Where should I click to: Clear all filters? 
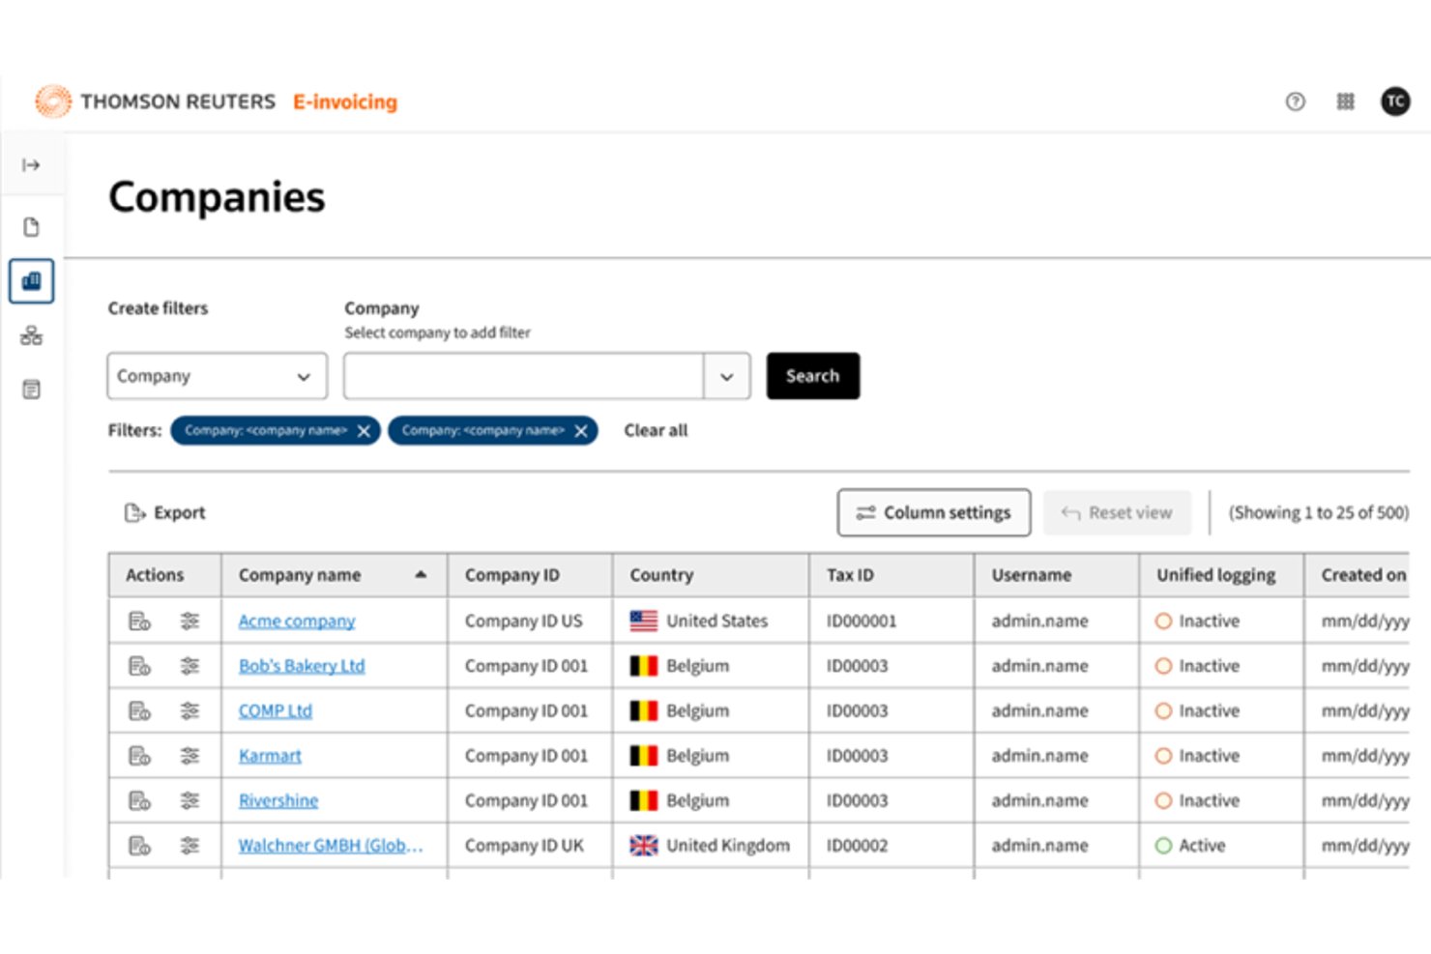pyautogui.click(x=656, y=431)
